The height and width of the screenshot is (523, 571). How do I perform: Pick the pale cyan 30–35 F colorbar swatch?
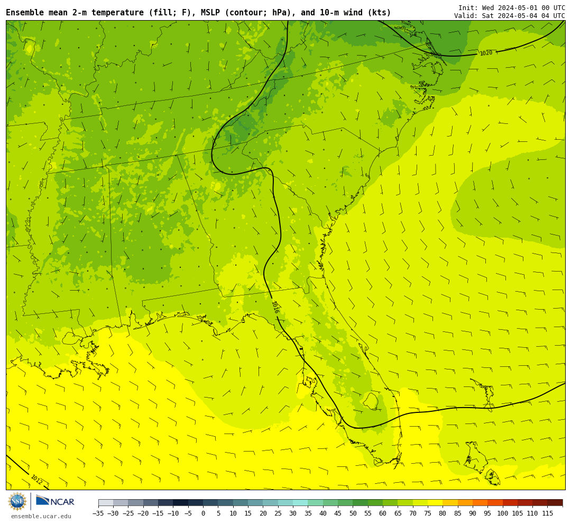point(300,503)
